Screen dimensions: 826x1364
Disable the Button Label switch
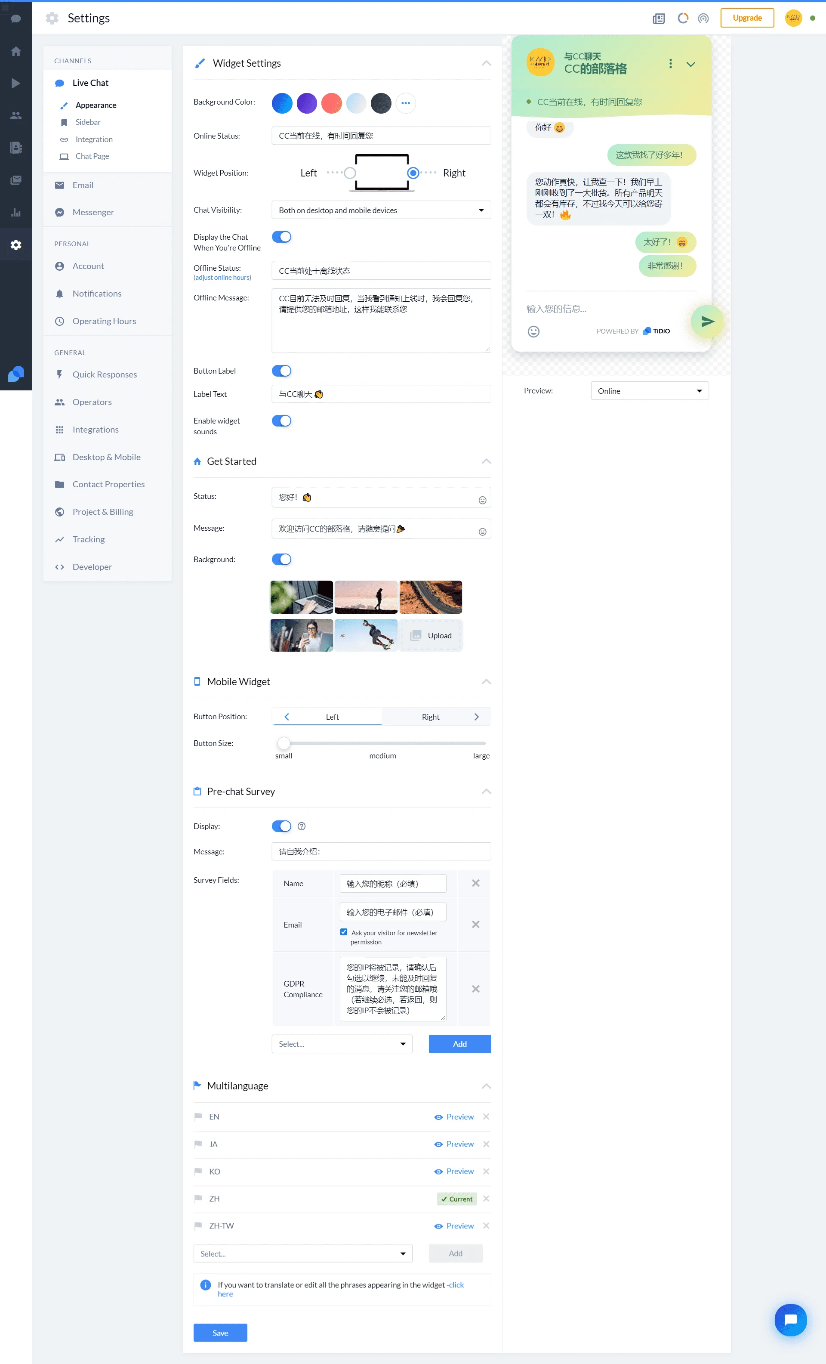(x=282, y=371)
